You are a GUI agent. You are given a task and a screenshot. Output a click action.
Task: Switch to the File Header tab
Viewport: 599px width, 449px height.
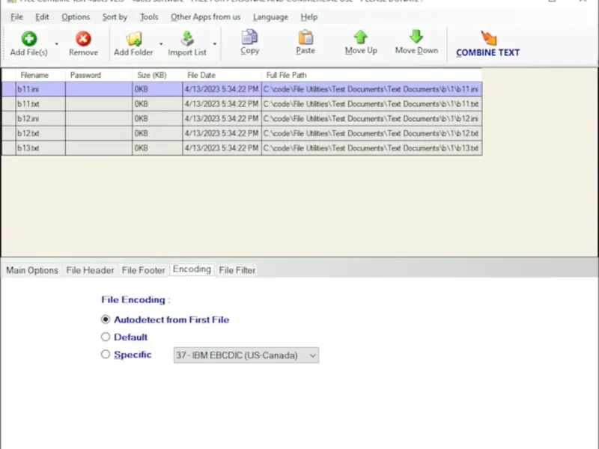[90, 270]
